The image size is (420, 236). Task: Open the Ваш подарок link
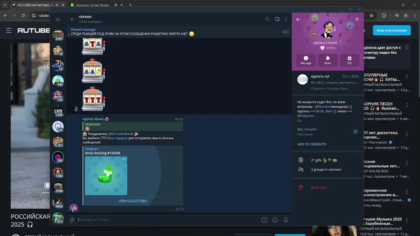click(117, 138)
